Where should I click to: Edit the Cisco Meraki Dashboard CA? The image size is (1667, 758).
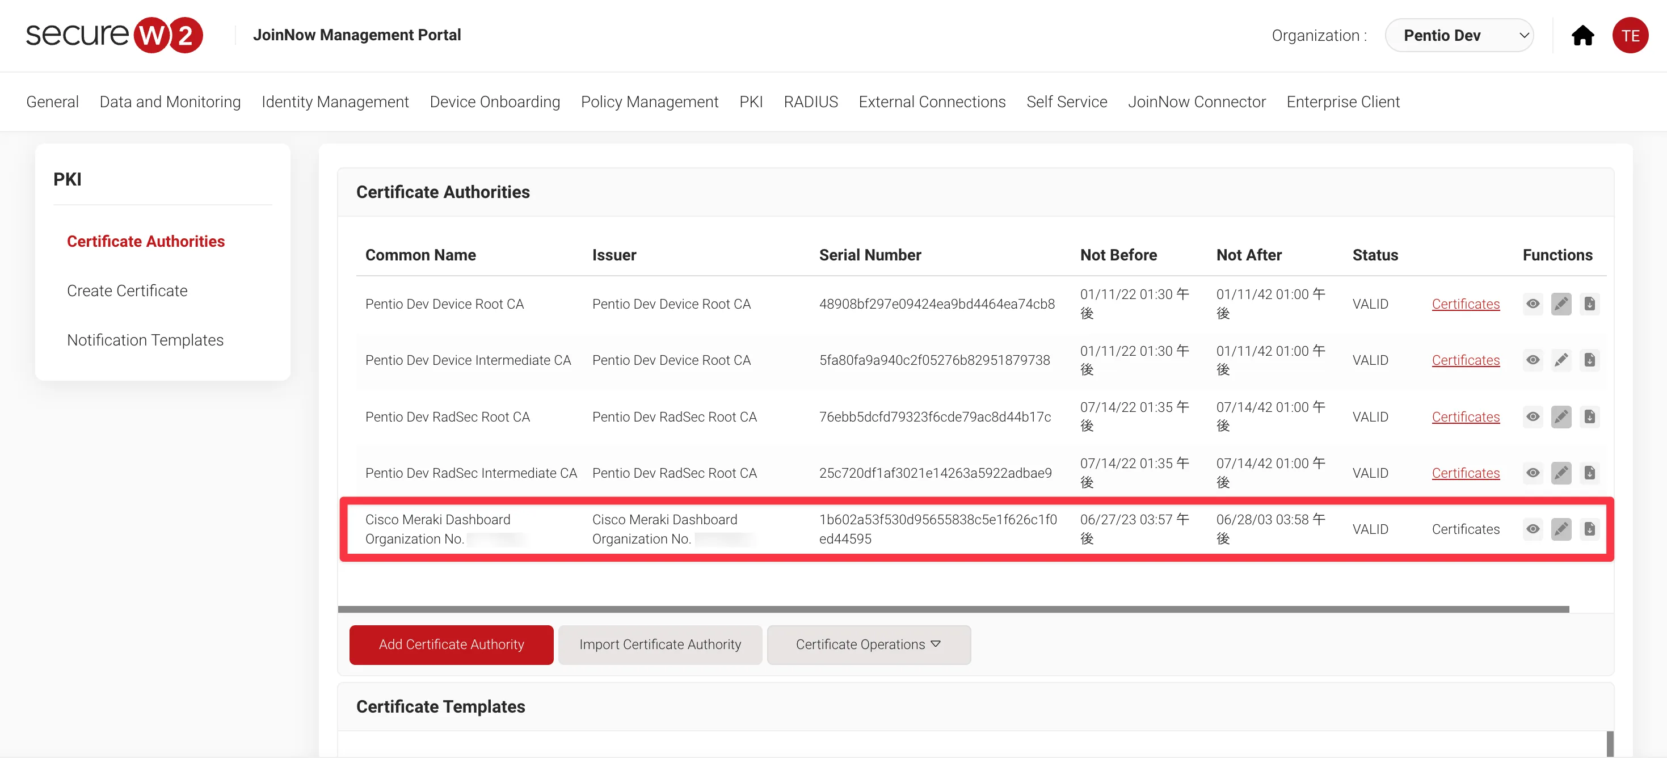[x=1561, y=529]
